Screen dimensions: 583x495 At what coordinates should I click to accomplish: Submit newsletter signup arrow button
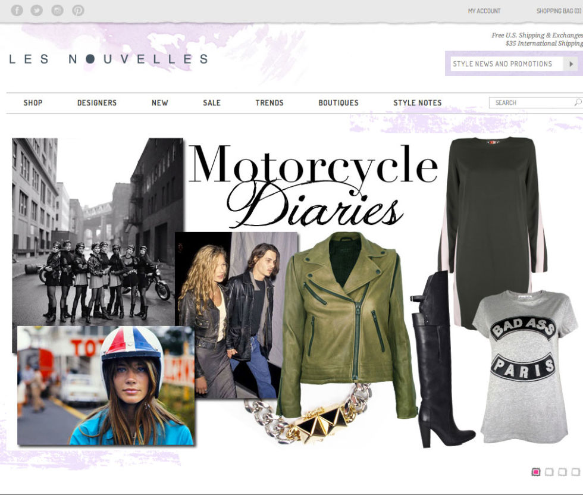[571, 64]
